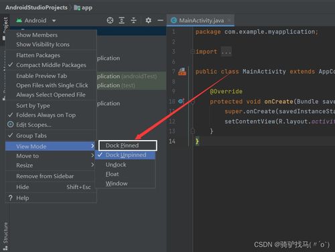Click the app breadcrumb in navigation bar
Image resolution: width=335 pixels, height=252 pixels.
[83, 7]
